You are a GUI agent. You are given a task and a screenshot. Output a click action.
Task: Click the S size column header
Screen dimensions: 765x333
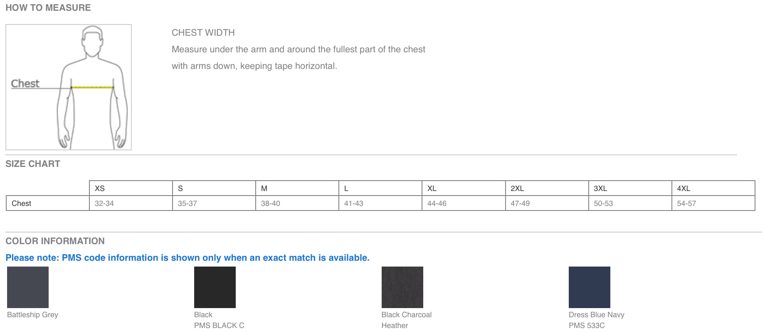click(180, 189)
